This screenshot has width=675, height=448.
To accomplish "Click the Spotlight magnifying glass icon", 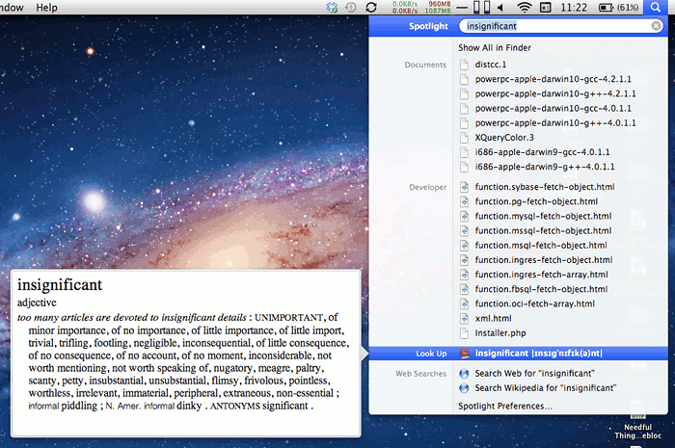I will pyautogui.click(x=657, y=8).
